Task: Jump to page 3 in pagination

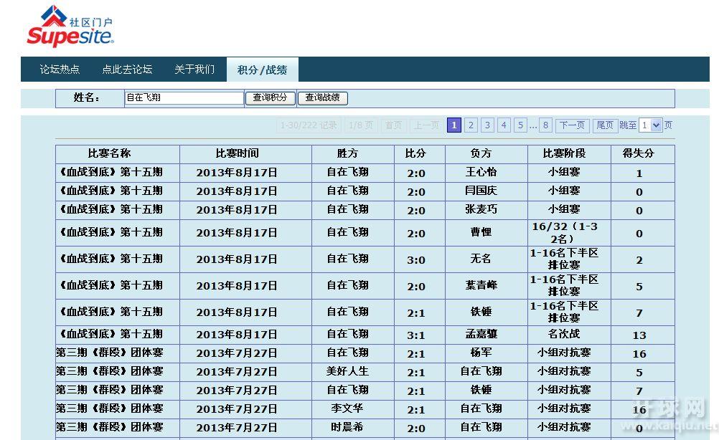Action: (487, 125)
